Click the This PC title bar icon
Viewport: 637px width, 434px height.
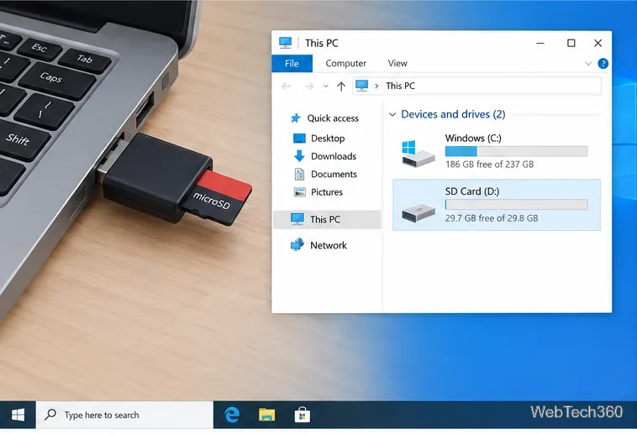pos(285,43)
